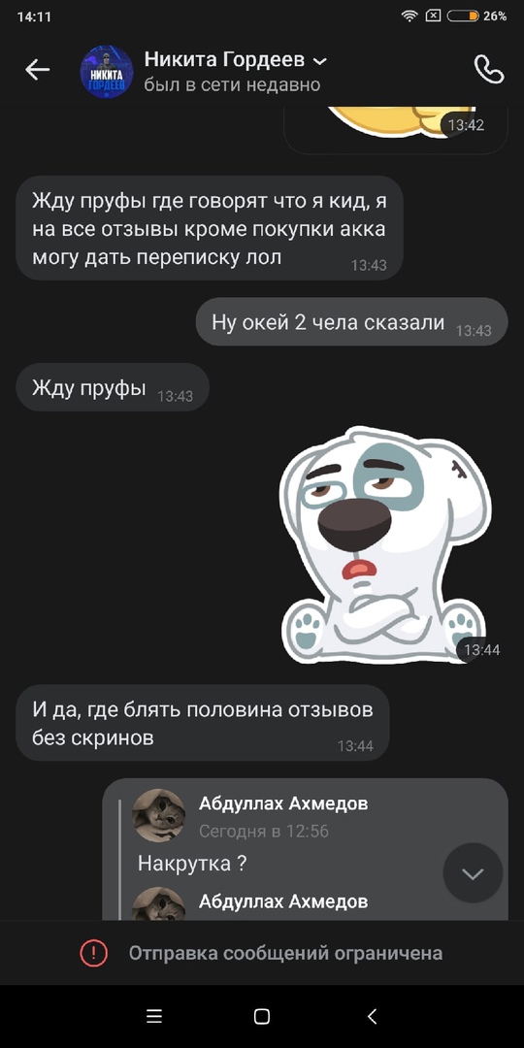Tap the red warning exclamation icon
The height and width of the screenshot is (1048, 524).
click(x=93, y=953)
